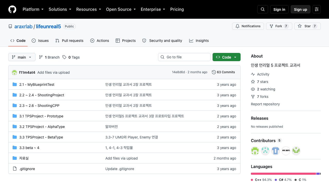Click the repository icon beside araxrlab
Image resolution: width=329 pixels, height=185 pixels.
point(10,26)
